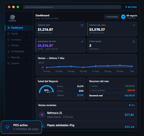
Task: Click the 16-may data point on chart
Action: [83, 67]
